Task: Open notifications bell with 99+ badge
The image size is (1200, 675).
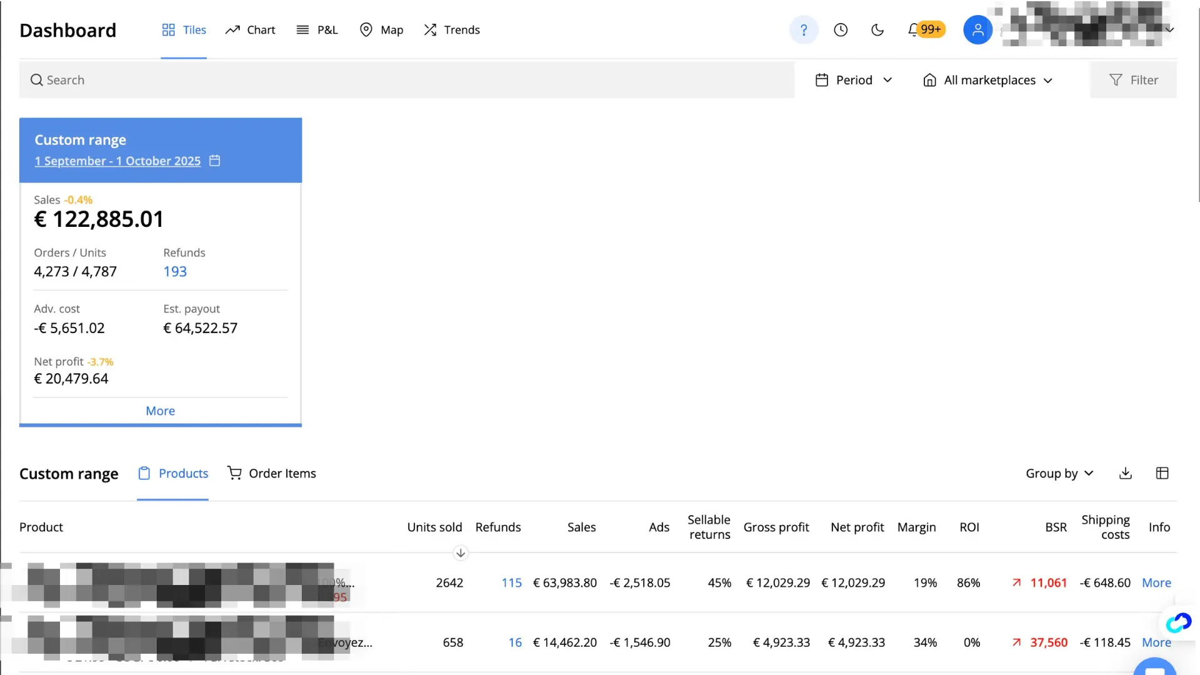Action: pos(925,29)
